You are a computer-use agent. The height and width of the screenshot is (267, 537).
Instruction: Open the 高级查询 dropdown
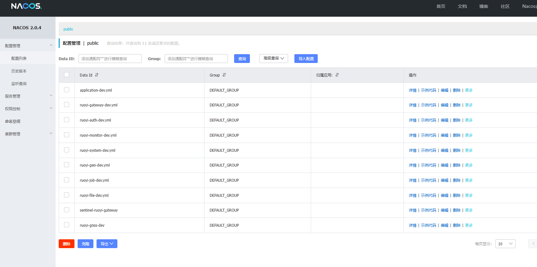[x=274, y=59]
